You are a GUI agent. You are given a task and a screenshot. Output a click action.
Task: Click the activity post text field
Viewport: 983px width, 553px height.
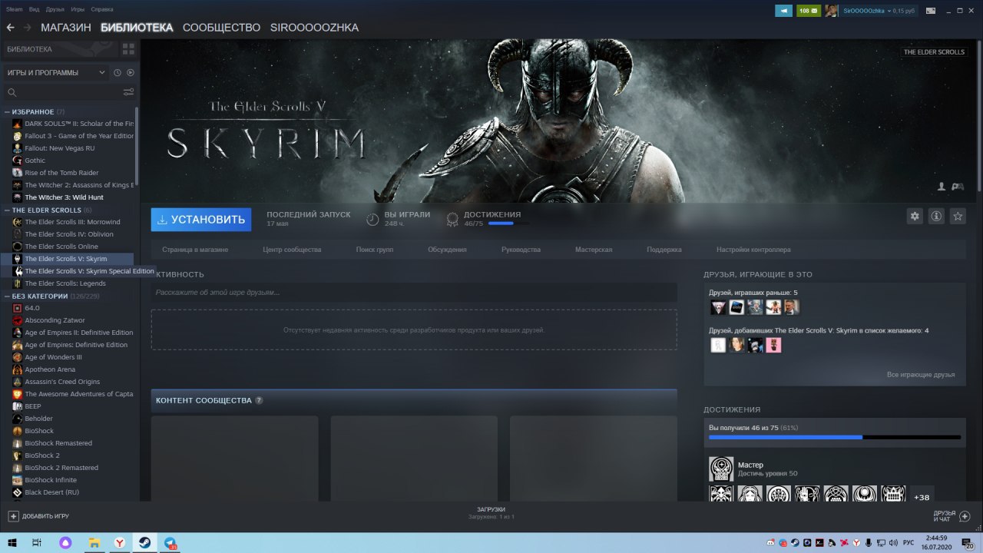pyautogui.click(x=414, y=293)
